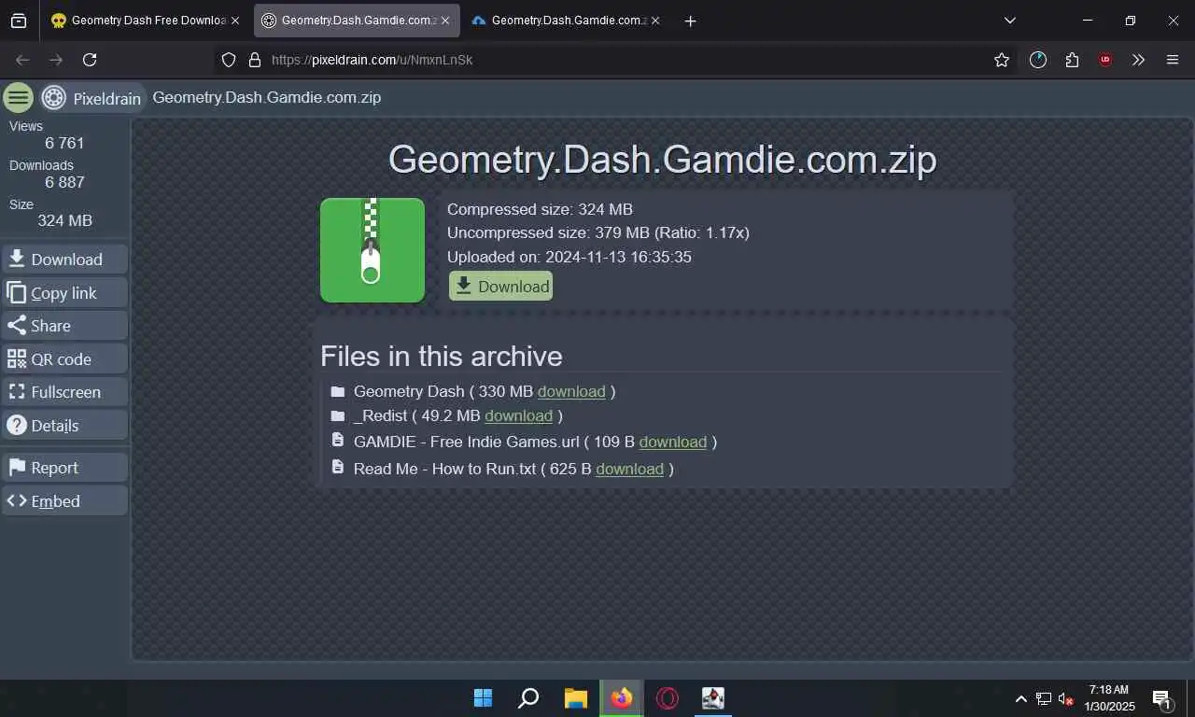This screenshot has height=717, width=1195.
Task: Open File Explorer from taskbar
Action: pyautogui.click(x=575, y=698)
